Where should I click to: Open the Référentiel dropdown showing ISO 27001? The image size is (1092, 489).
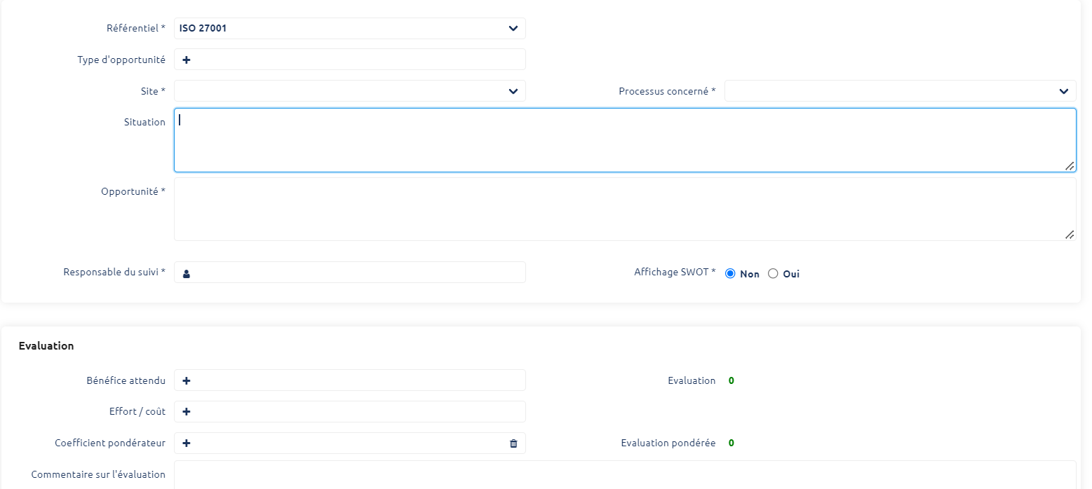349,29
